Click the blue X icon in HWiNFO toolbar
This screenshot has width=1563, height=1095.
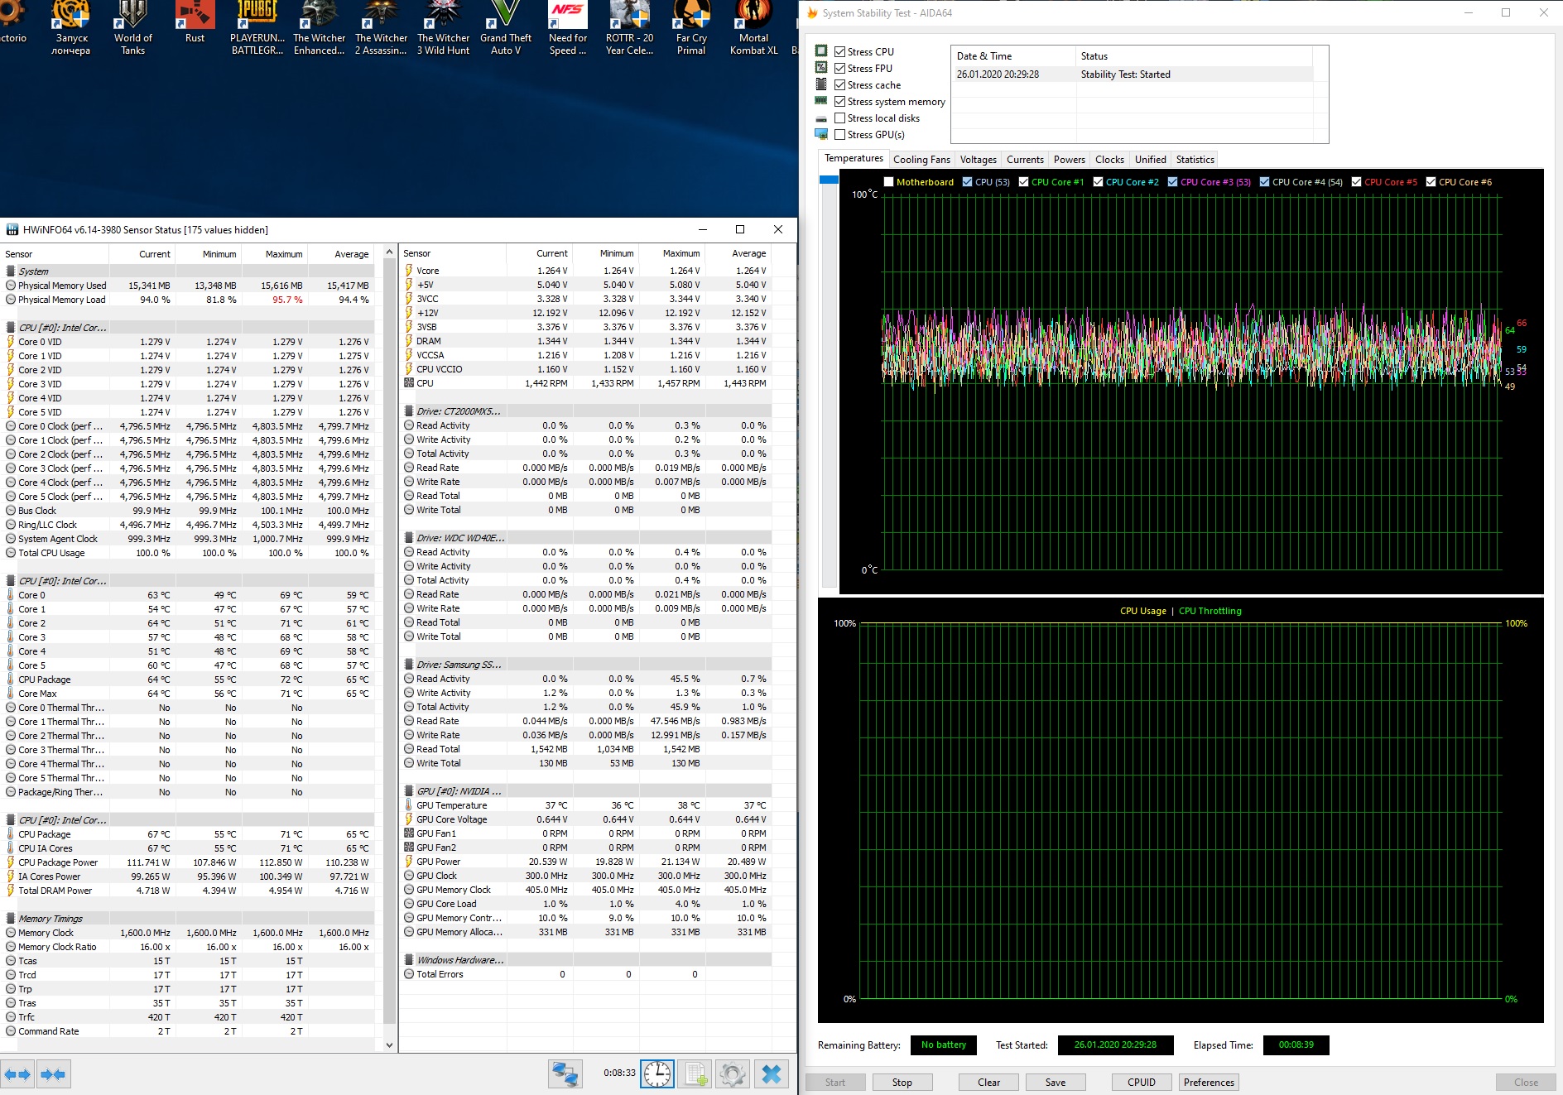click(771, 1074)
